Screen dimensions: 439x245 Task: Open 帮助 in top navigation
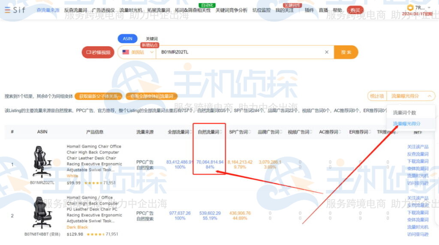tap(337, 10)
